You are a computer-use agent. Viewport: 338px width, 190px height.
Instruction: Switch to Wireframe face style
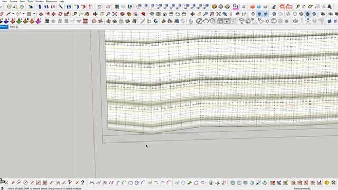[288, 14]
